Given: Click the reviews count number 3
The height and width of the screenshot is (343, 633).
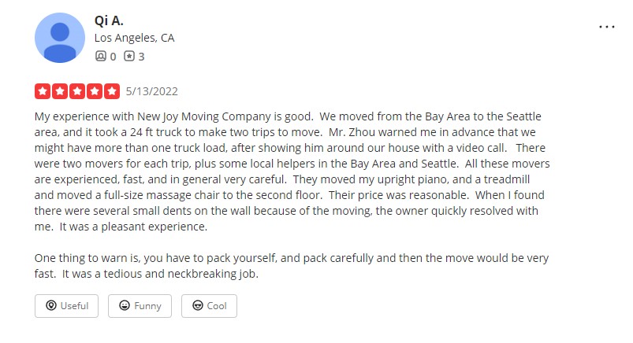Looking at the screenshot, I should coord(141,57).
